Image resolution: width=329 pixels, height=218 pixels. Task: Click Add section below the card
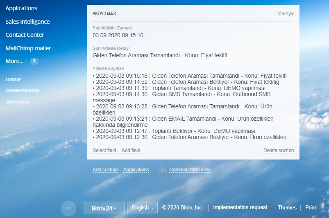pyautogui.click(x=105, y=170)
